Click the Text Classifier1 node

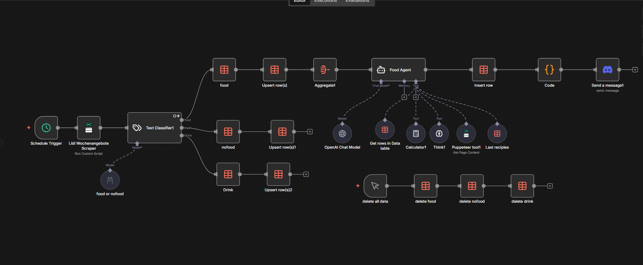coord(155,128)
